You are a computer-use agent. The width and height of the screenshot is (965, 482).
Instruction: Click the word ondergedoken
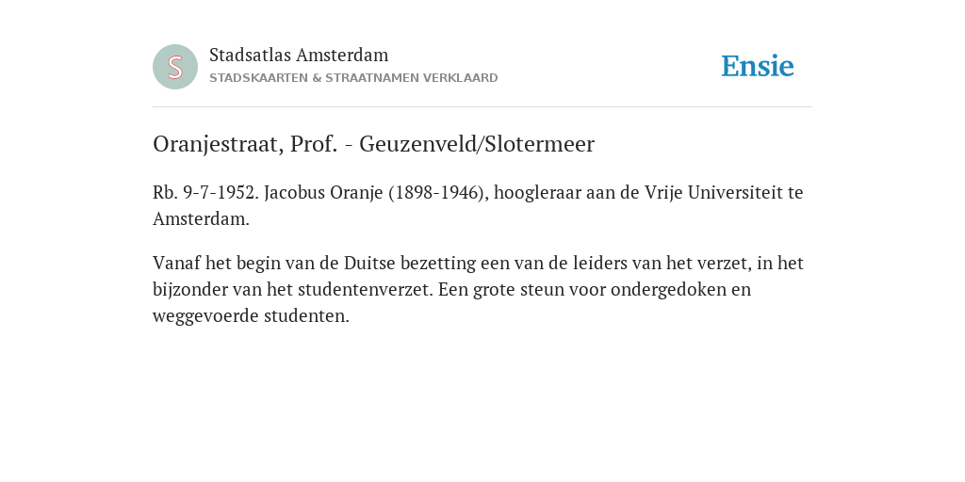click(x=668, y=290)
